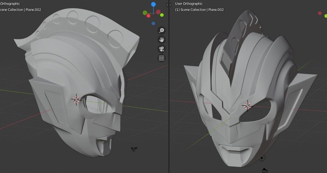
Task: Select the camera object in left viewport
Action: (x=134, y=149)
